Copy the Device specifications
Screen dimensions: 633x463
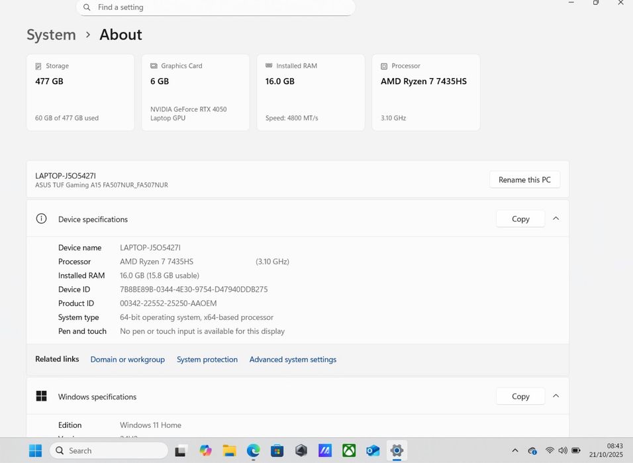[520, 219]
